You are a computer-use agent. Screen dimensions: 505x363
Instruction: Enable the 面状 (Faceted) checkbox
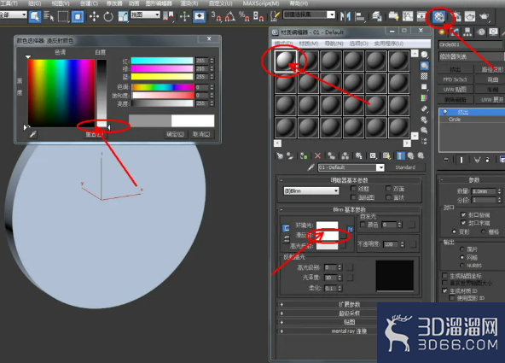point(388,197)
